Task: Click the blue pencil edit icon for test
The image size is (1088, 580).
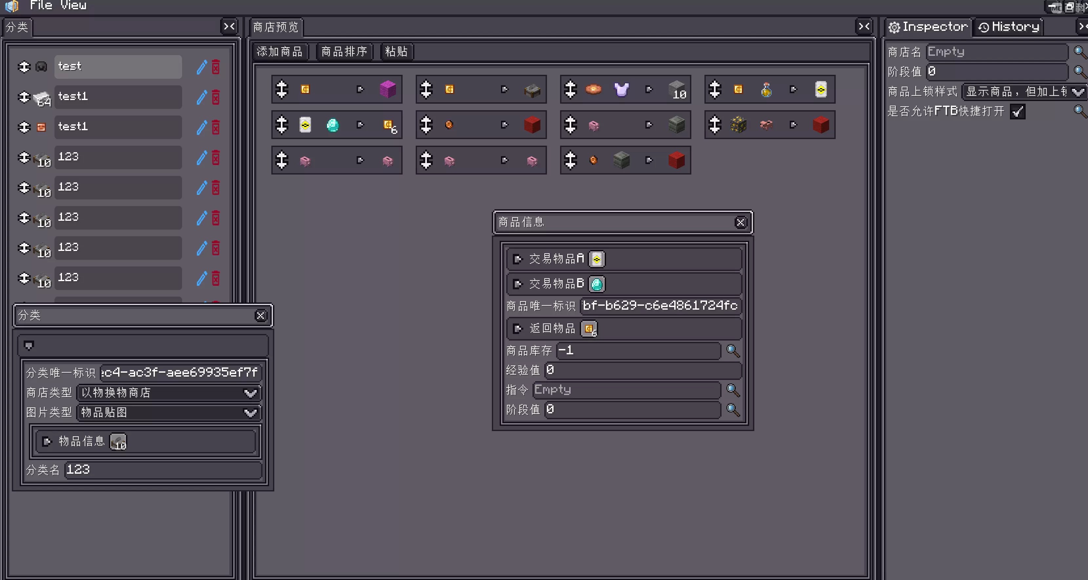Action: (202, 67)
